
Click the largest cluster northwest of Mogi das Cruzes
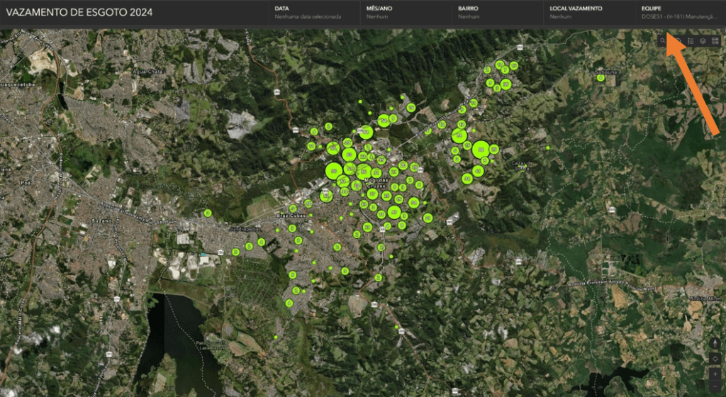click(333, 171)
